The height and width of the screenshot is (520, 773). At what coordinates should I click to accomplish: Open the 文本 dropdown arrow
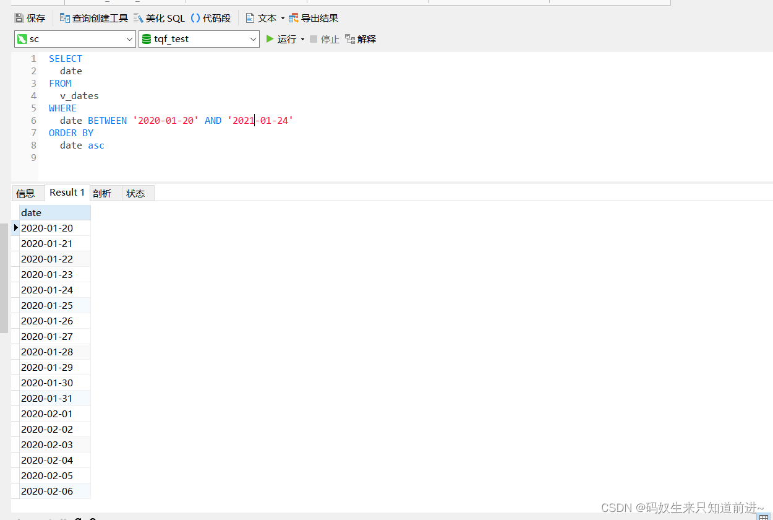(x=283, y=19)
